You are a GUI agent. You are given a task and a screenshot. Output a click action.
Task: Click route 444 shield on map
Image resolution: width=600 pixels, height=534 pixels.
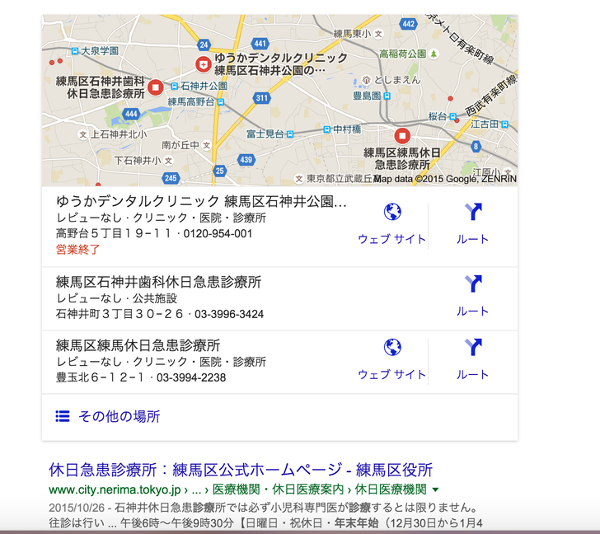131,114
